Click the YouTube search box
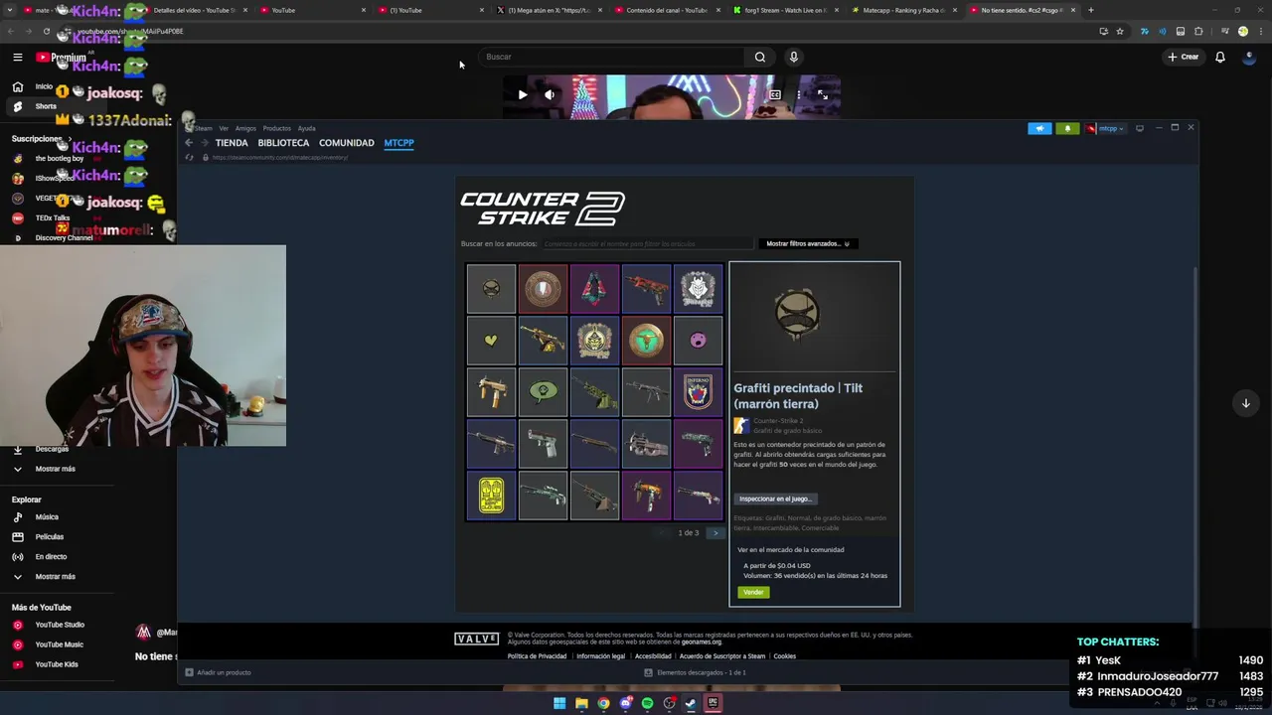Image resolution: width=1272 pixels, height=715 pixels. tap(612, 57)
